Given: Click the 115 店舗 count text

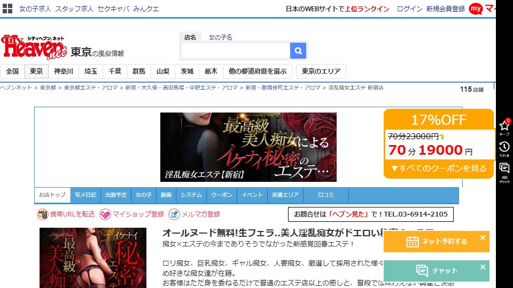Looking at the screenshot, I should click(x=471, y=89).
